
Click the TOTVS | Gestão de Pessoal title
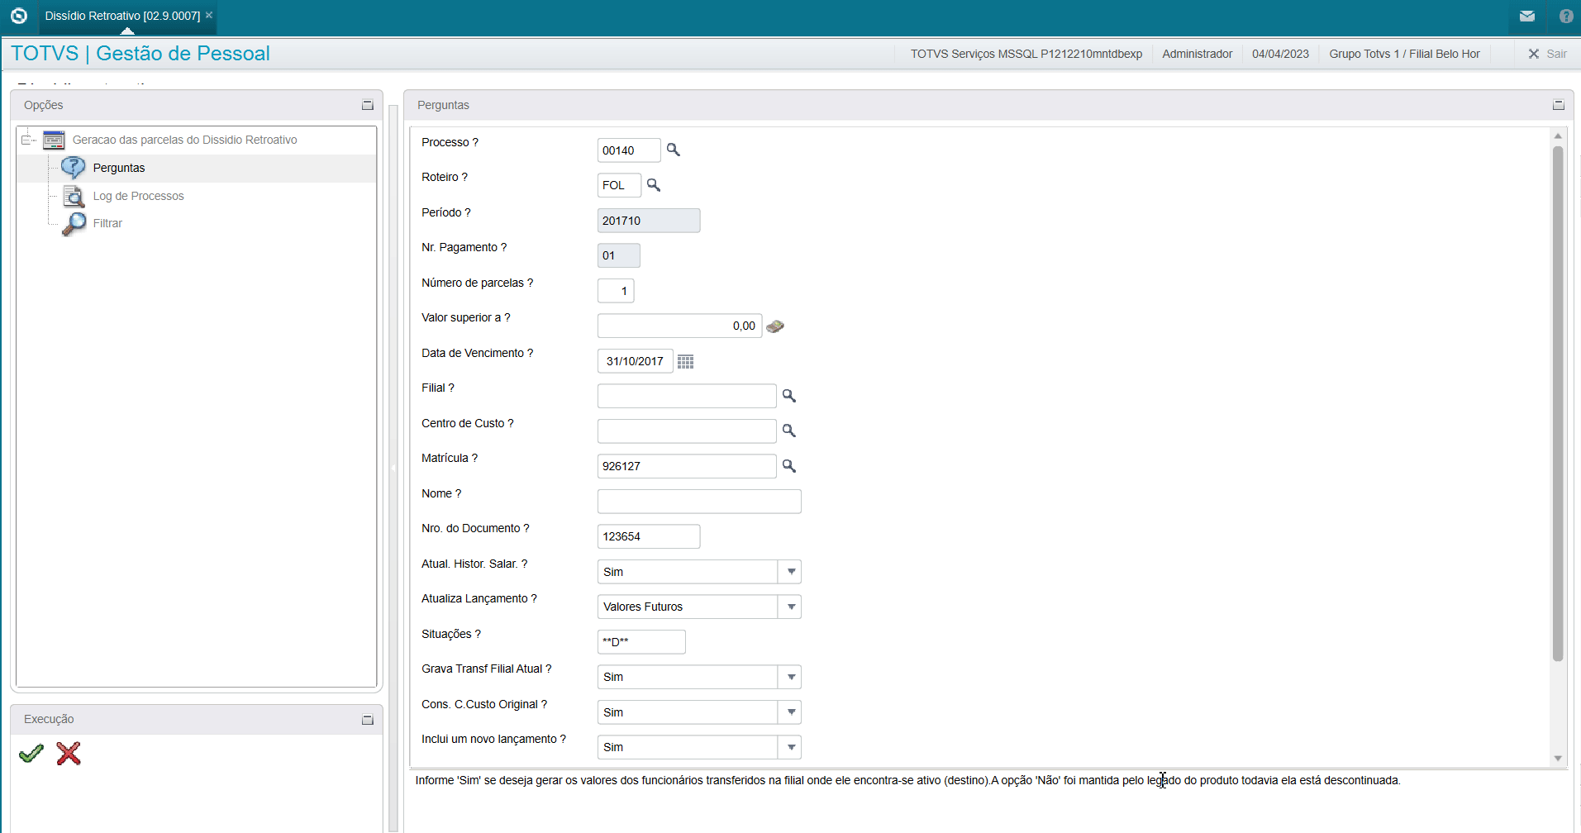click(x=140, y=54)
